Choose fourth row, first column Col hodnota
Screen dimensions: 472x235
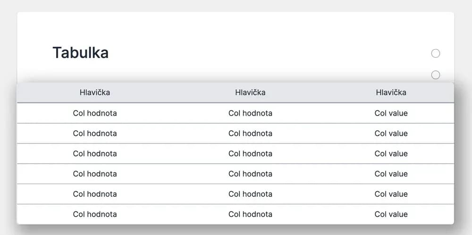[x=95, y=174]
